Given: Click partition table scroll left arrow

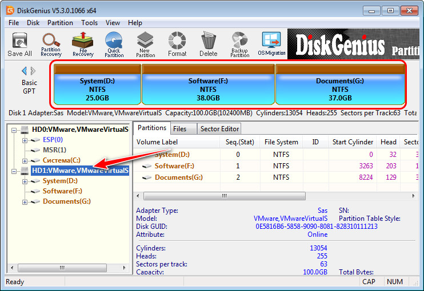Looking at the screenshot, I should click(138, 196).
